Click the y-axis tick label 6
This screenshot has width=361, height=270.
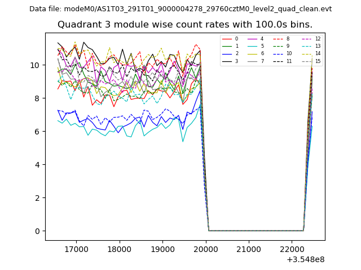click(x=37, y=132)
